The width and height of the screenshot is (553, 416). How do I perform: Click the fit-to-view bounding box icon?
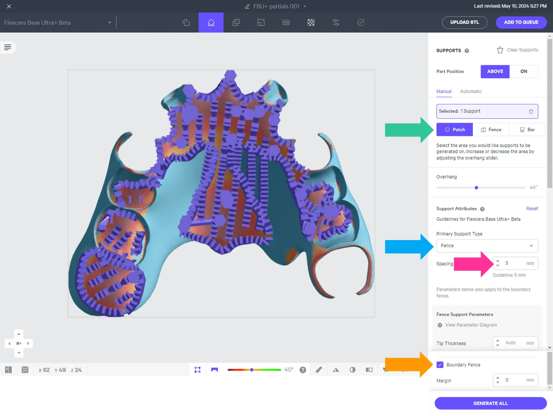197,370
